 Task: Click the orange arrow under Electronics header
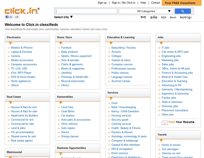click(x=11, y=43)
